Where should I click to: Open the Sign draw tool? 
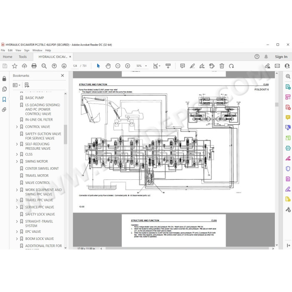pyautogui.click(x=202, y=66)
